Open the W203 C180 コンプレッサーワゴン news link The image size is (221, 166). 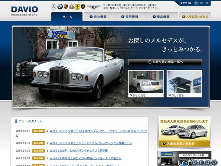91,143
